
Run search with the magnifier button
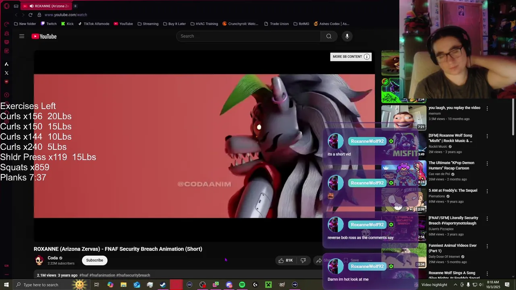pyautogui.click(x=329, y=36)
